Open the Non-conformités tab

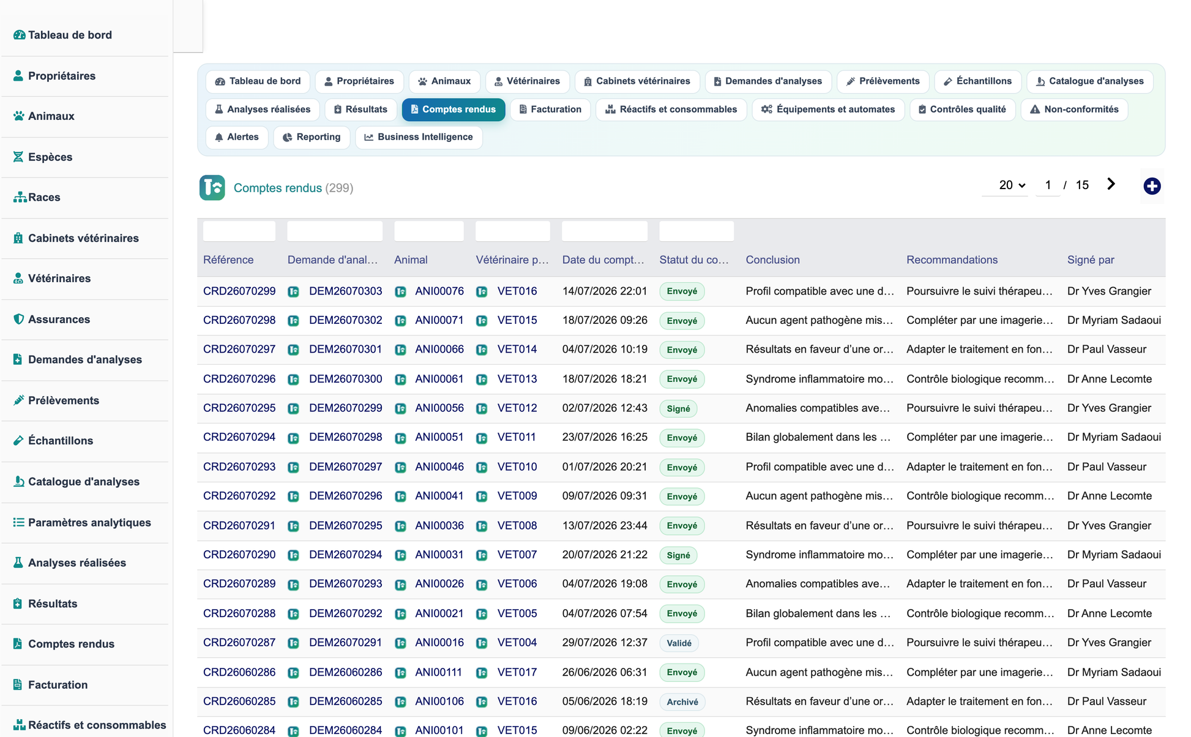click(1074, 110)
